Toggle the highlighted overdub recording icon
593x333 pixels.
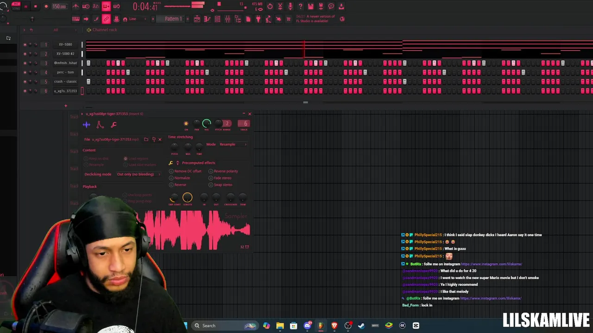(x=106, y=6)
